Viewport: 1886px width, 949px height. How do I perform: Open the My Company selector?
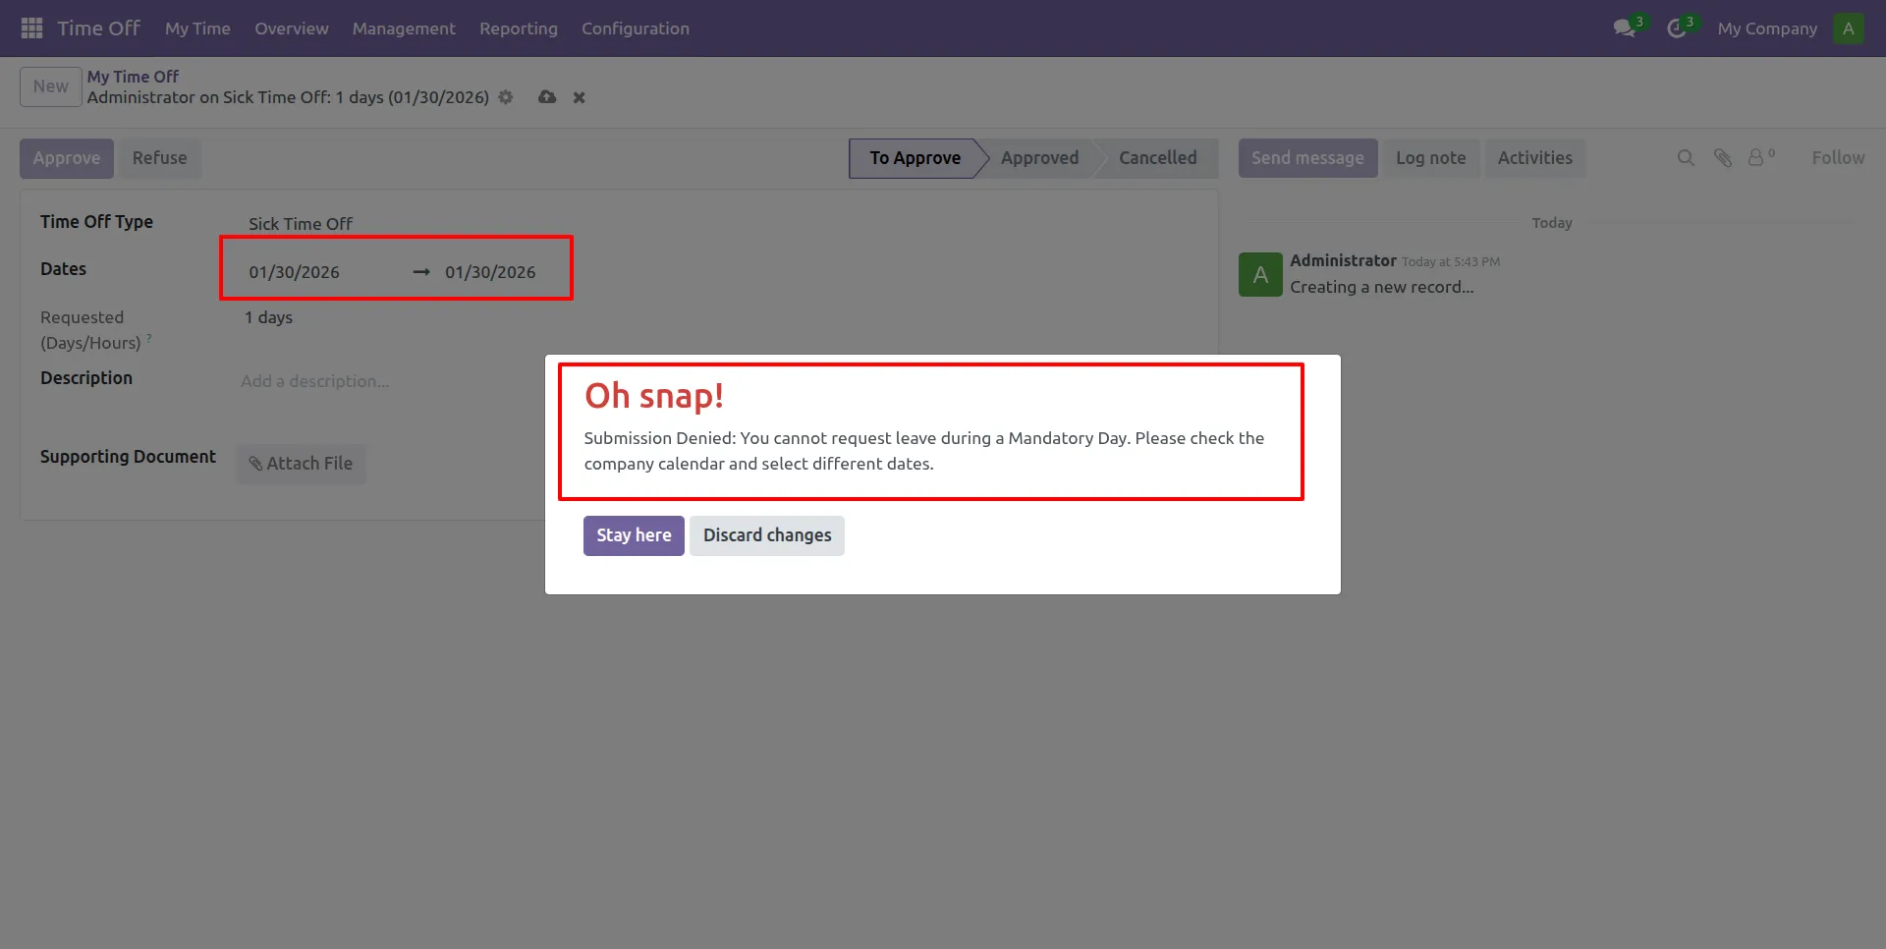(x=1765, y=28)
